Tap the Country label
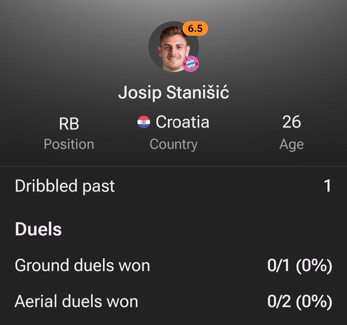 [x=174, y=144]
